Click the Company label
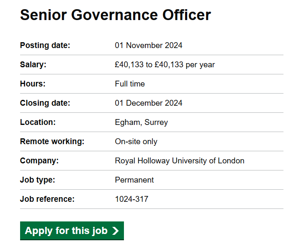The width and height of the screenshot is (291, 244). [x=39, y=161]
